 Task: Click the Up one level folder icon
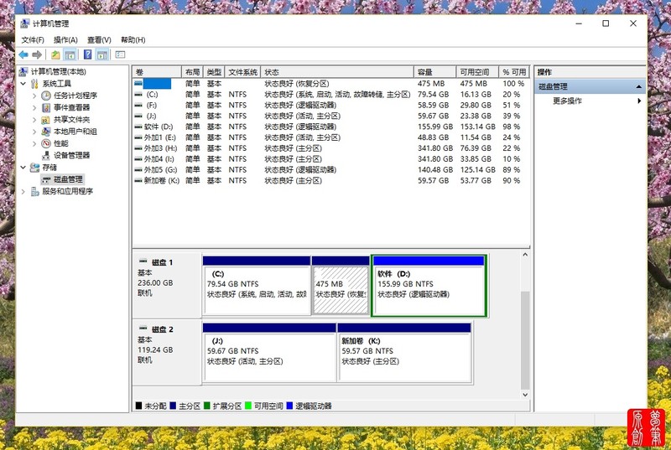point(55,54)
